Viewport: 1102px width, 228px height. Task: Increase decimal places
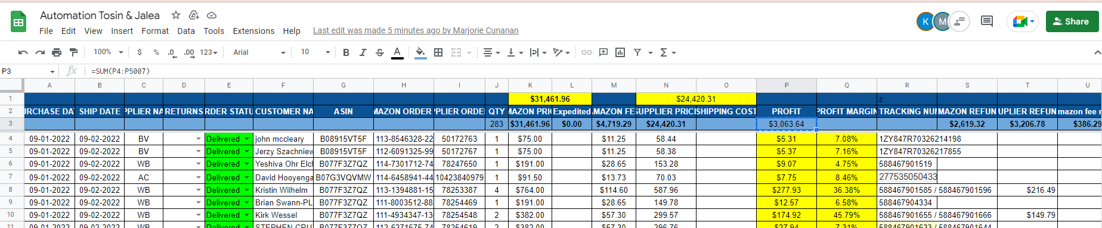pyautogui.click(x=189, y=52)
